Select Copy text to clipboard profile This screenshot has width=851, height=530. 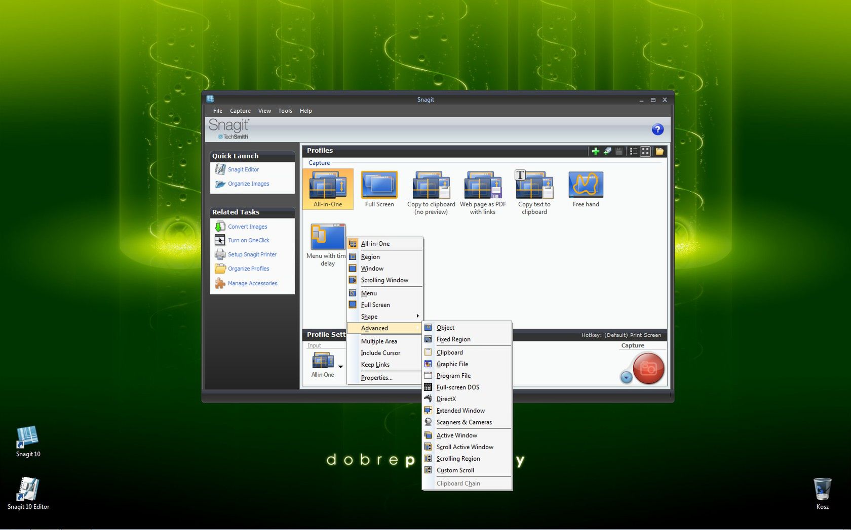click(534, 193)
